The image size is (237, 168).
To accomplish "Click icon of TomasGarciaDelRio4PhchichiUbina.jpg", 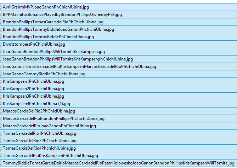I will point(1,148).
